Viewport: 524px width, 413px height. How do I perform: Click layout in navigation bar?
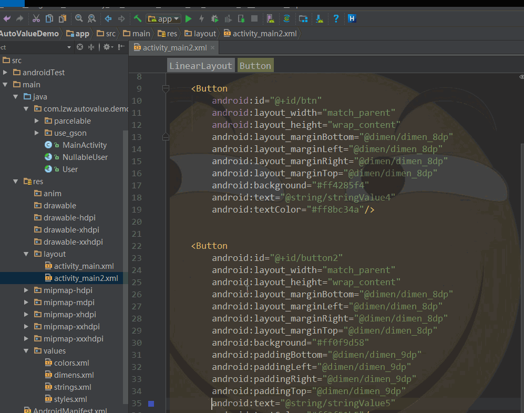[201, 34]
